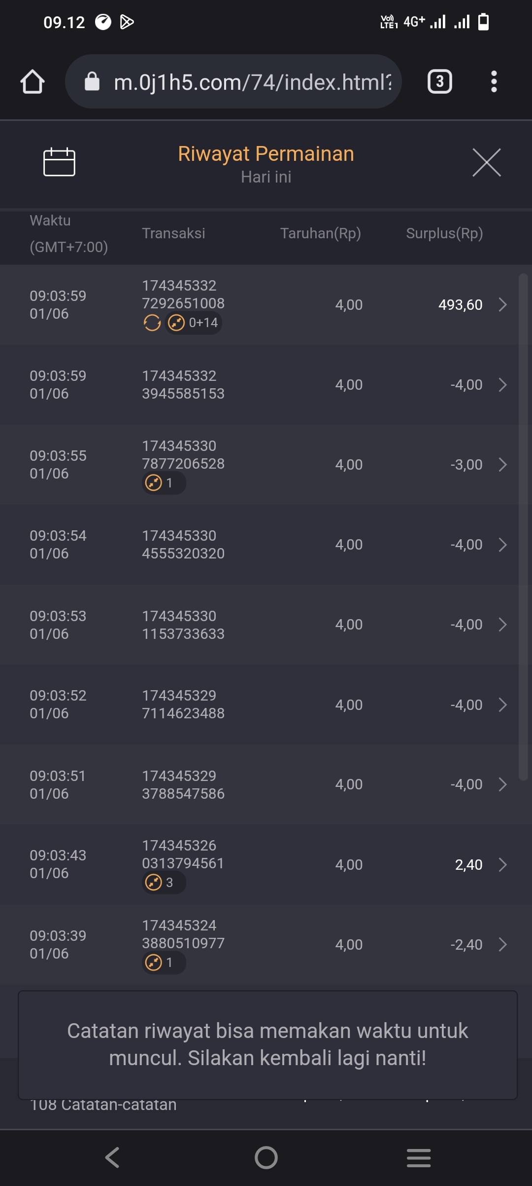Click the vertical scrollbar on the history list

click(x=523, y=526)
